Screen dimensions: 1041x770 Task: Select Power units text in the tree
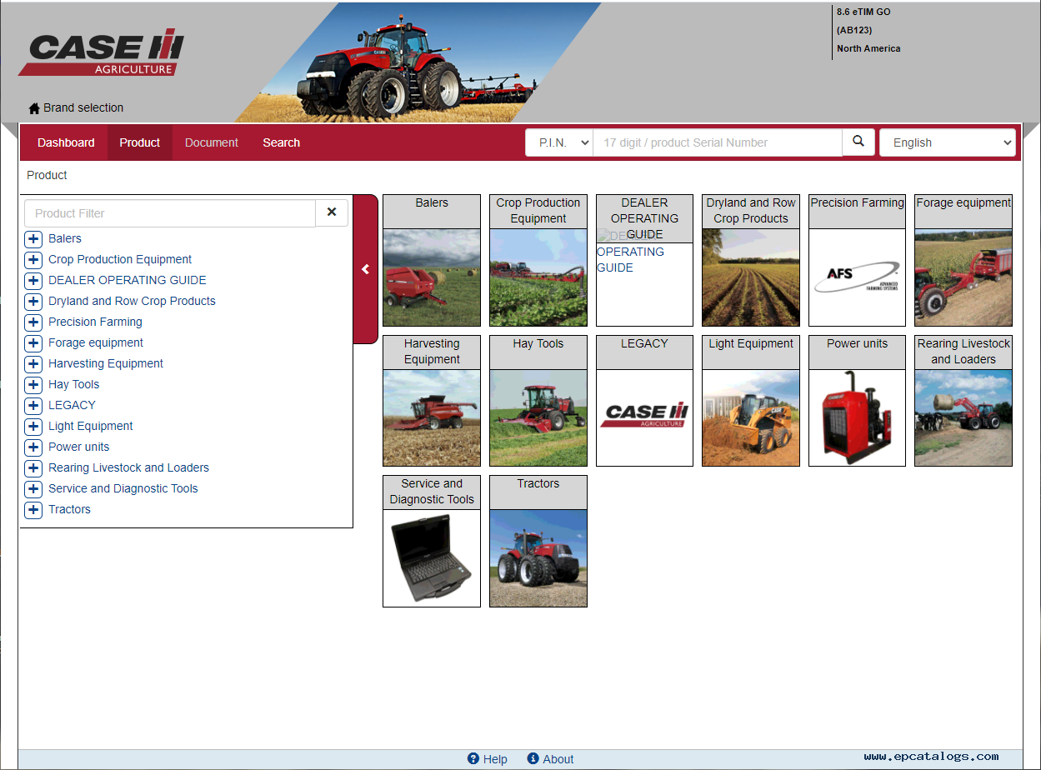(x=78, y=447)
